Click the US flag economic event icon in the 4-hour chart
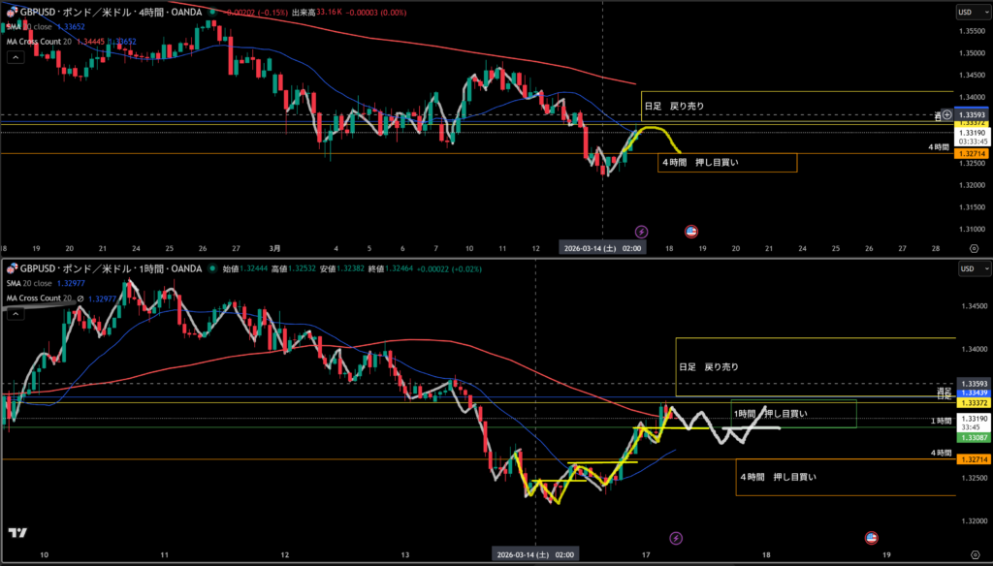Viewport: 993px width, 566px height. tap(691, 231)
